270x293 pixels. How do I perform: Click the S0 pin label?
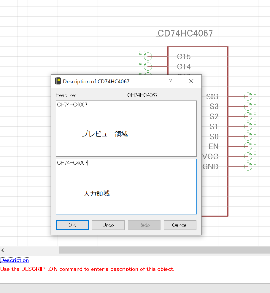click(214, 137)
